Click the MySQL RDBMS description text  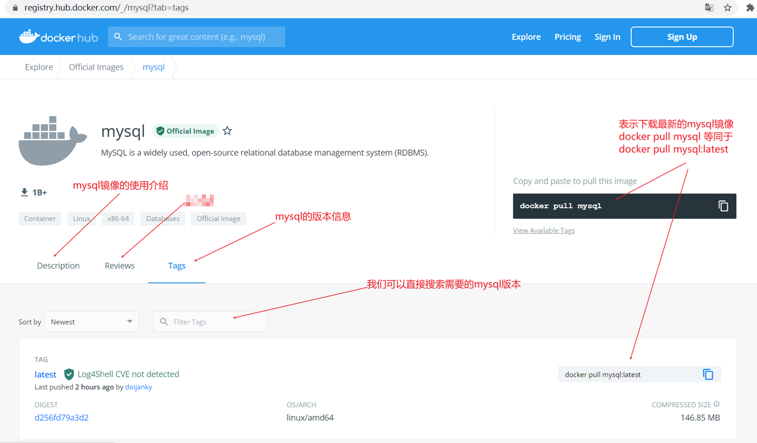(265, 153)
